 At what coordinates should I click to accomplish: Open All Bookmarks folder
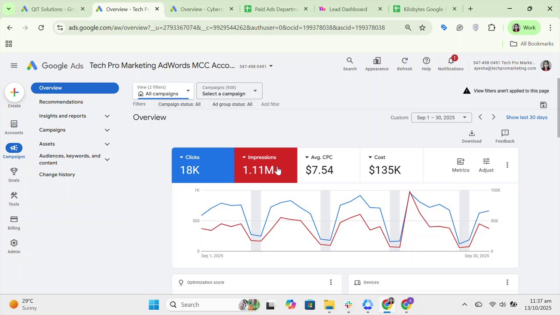point(532,44)
